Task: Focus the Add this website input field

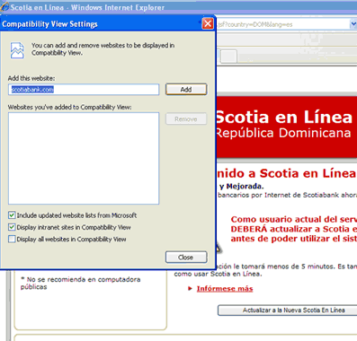Action: (84, 90)
